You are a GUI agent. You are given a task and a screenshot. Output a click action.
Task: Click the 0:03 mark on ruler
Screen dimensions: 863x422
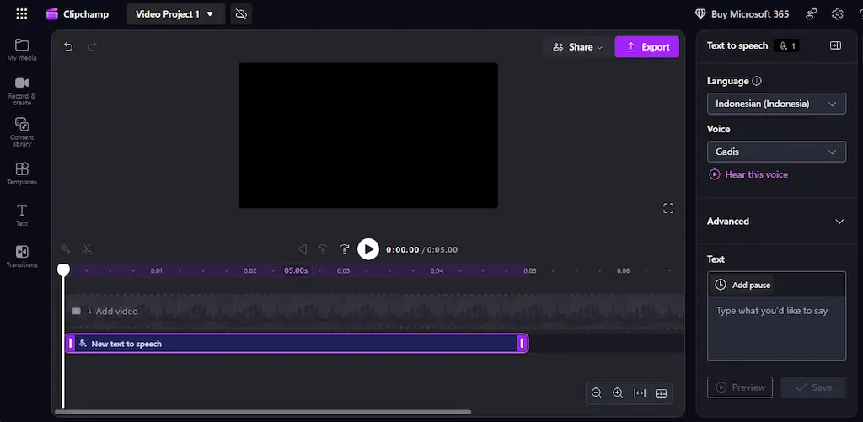344,270
